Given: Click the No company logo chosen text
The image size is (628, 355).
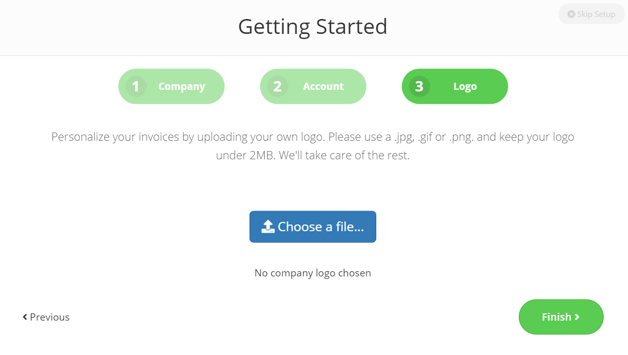Looking at the screenshot, I should [313, 273].
